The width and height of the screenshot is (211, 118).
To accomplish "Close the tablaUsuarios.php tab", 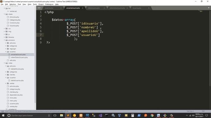I will (x=104, y=8).
